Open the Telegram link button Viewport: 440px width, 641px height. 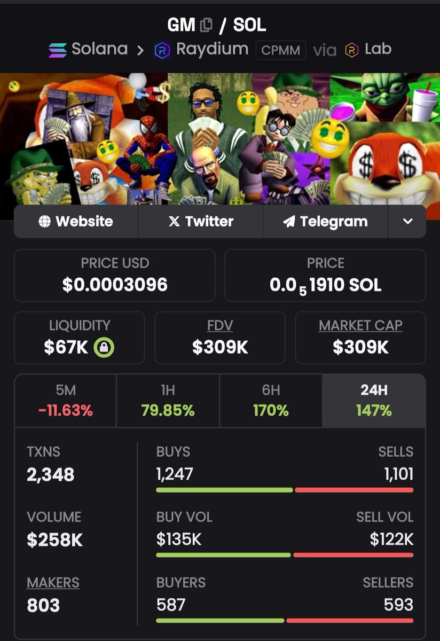pos(325,222)
